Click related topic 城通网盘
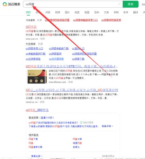 pos(77,143)
